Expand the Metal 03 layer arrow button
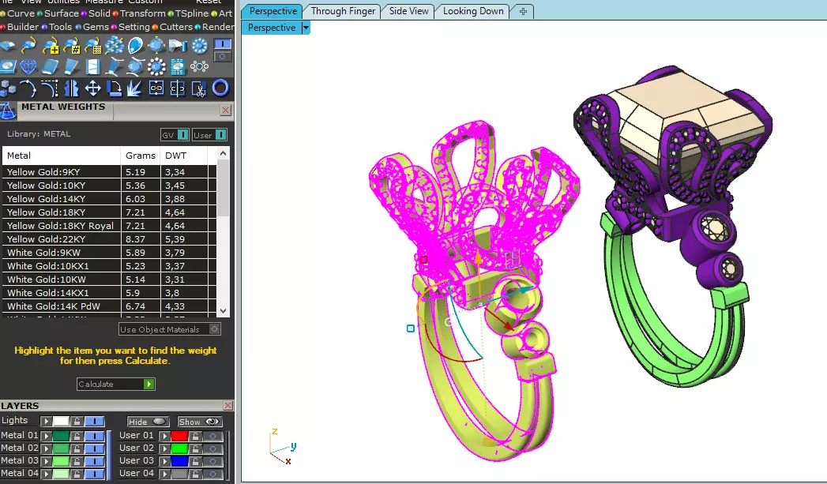The image size is (827, 484). (x=47, y=461)
